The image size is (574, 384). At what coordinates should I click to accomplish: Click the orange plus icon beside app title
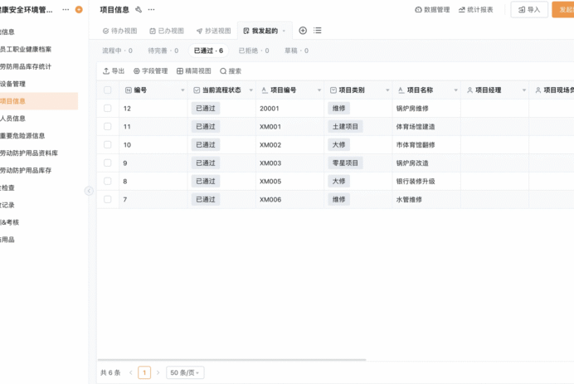(x=79, y=9)
